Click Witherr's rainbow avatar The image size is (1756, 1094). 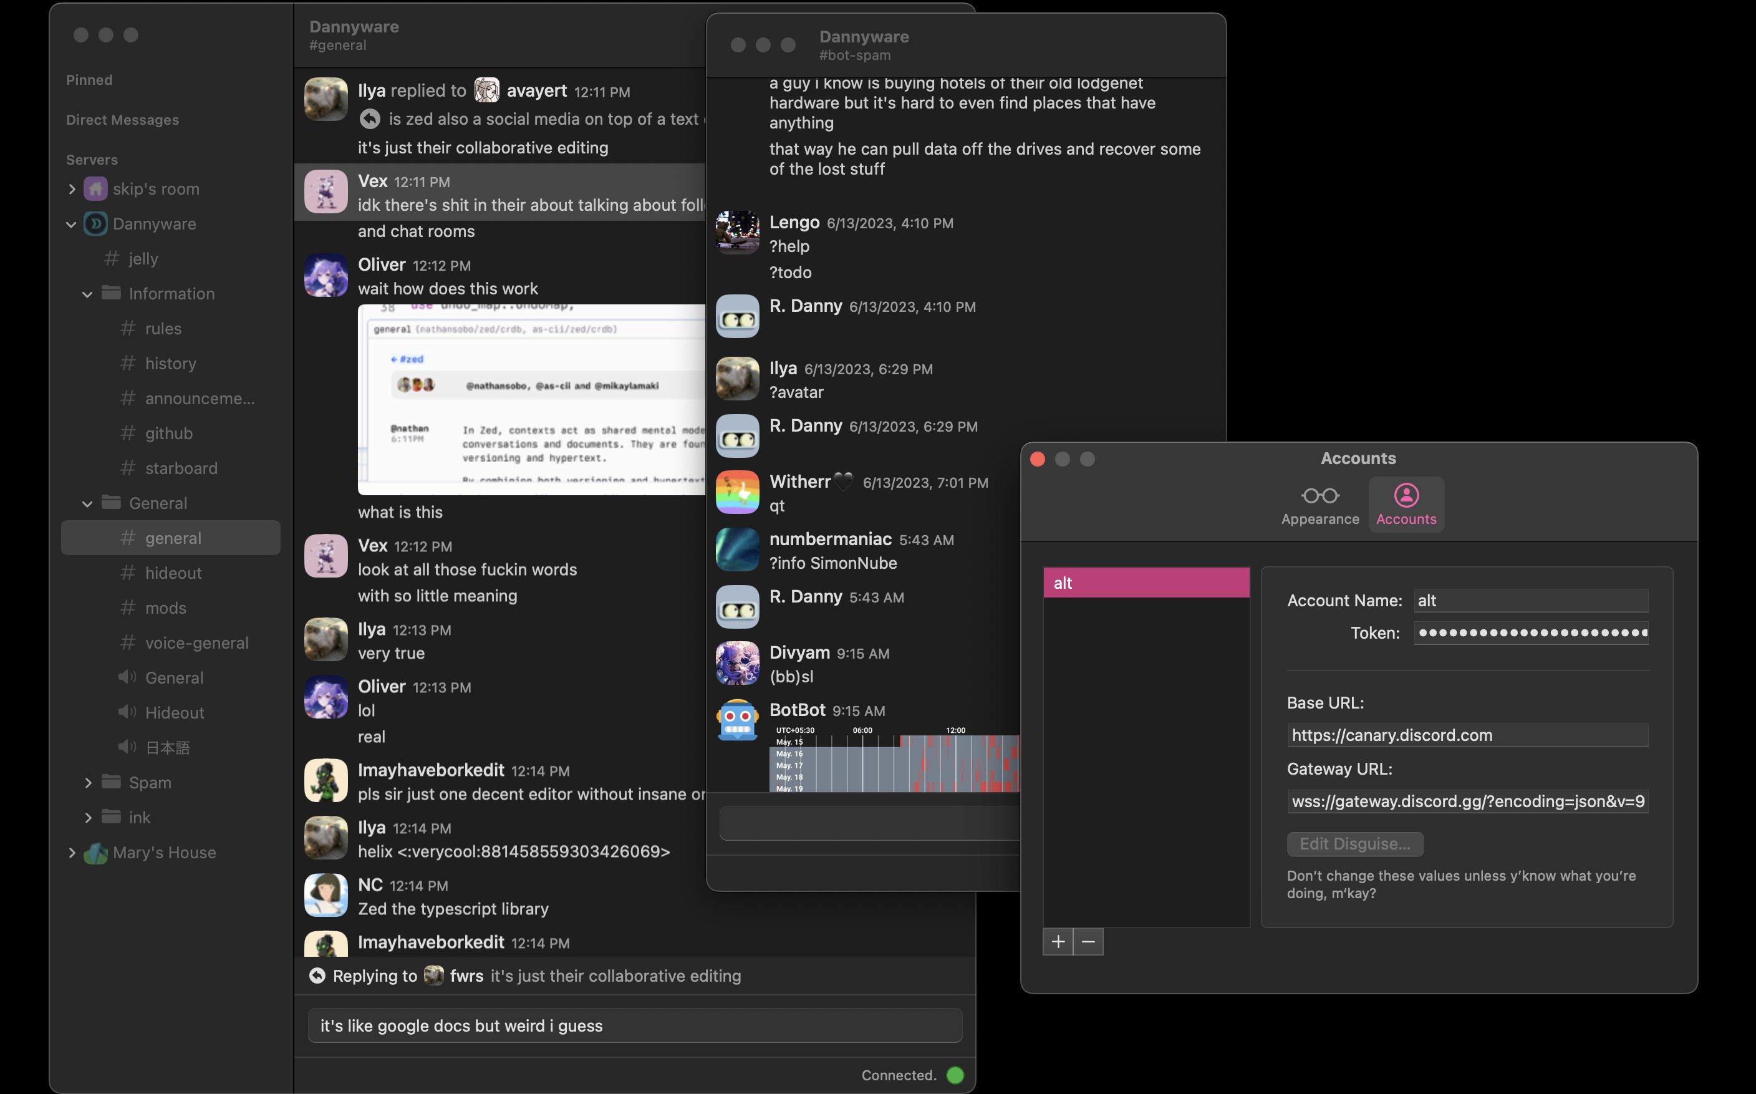[737, 492]
